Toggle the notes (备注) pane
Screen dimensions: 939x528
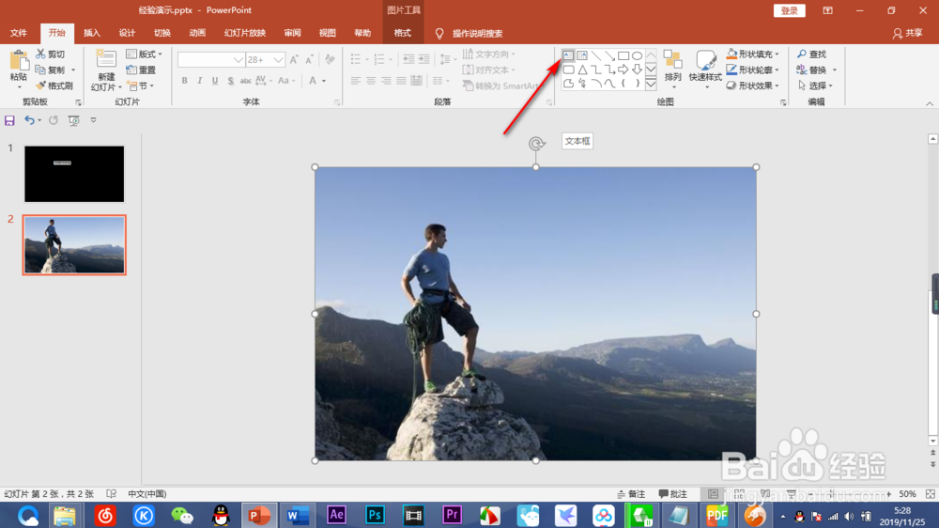[x=631, y=494]
